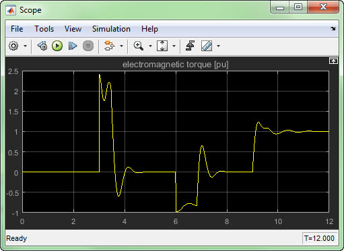The width and height of the screenshot is (344, 251).
Task: Expand the axis scaling dropdown arrow
Action: (x=174, y=46)
